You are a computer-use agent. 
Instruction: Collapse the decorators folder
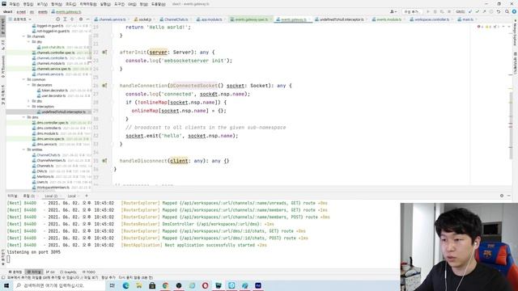click(29, 85)
